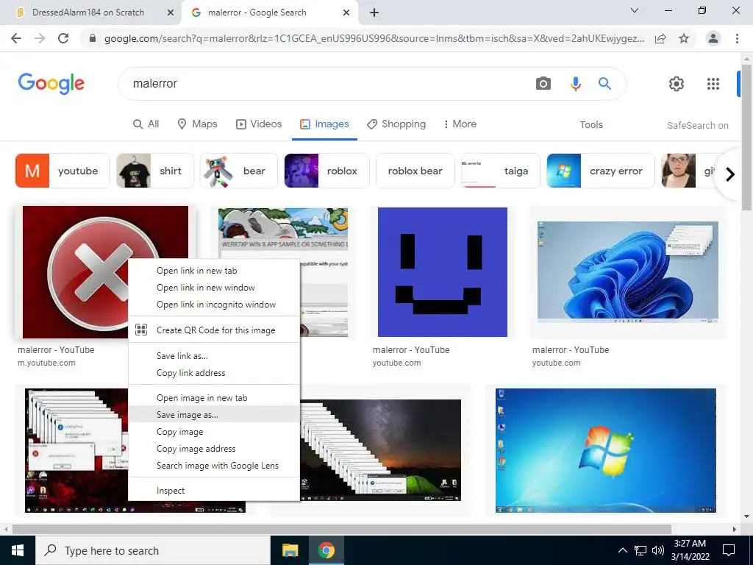Choose Open link in new tab

214,271
